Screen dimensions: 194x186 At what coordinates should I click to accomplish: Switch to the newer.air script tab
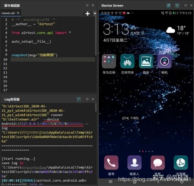click(x=8, y=13)
